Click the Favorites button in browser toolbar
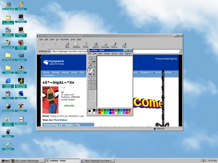The image size is (218, 163). 105,45
